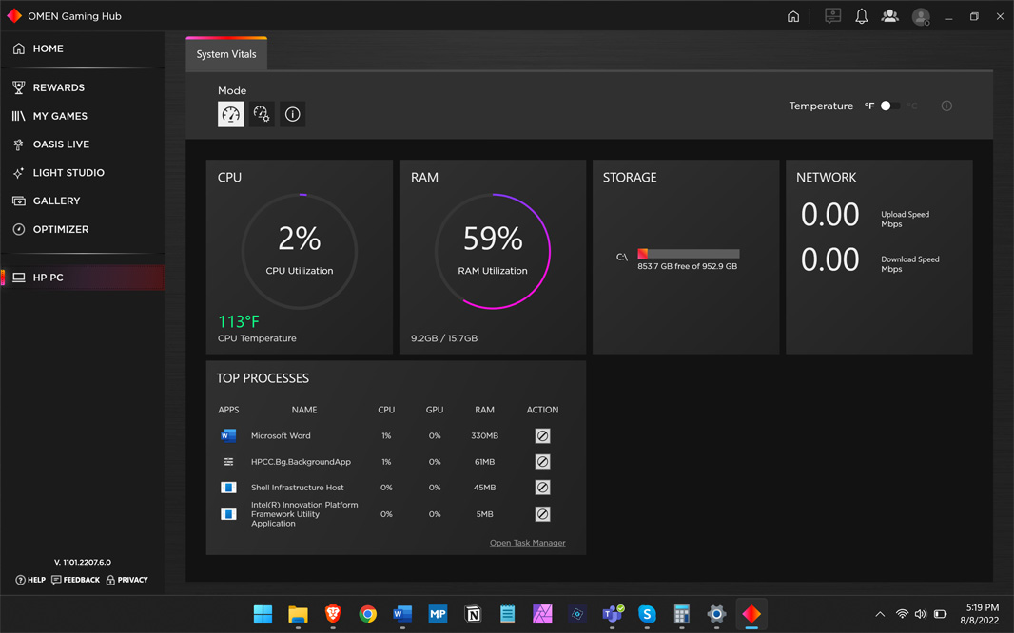Viewport: 1014px width, 633px height.
Task: Click the Temperature info icon
Action: [x=946, y=106]
